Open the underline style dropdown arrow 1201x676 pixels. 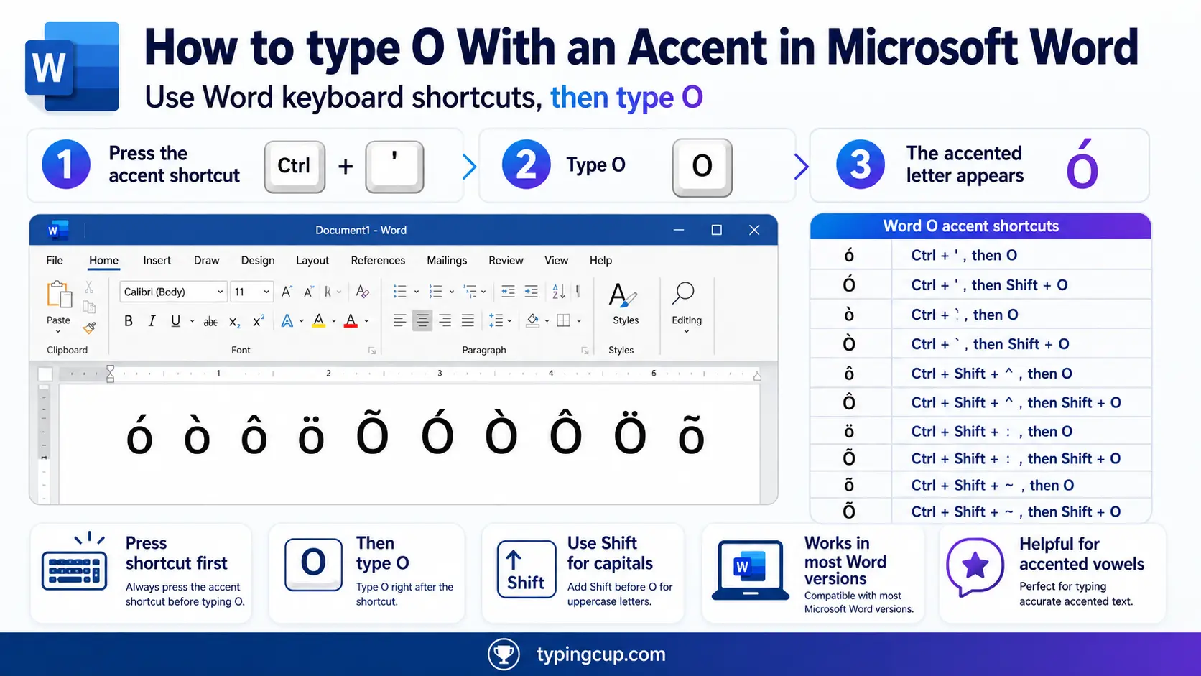tap(192, 322)
